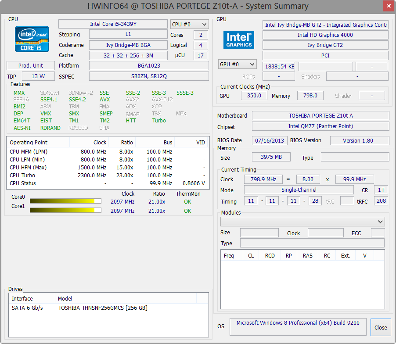Image resolution: width=396 pixels, height=344 pixels.
Task: Click the RAS column header in Modules table
Action: 308,256
